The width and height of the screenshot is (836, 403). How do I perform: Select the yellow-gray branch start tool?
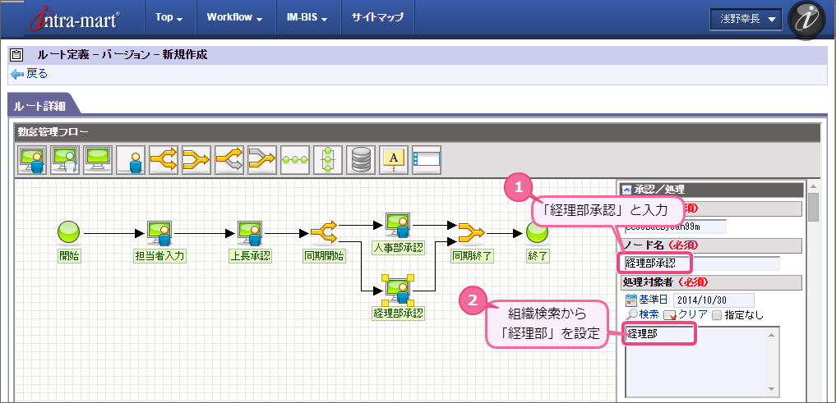(x=229, y=160)
